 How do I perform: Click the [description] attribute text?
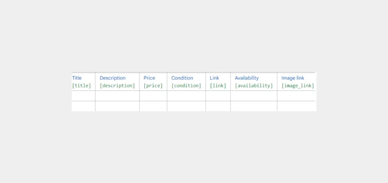tap(117, 86)
